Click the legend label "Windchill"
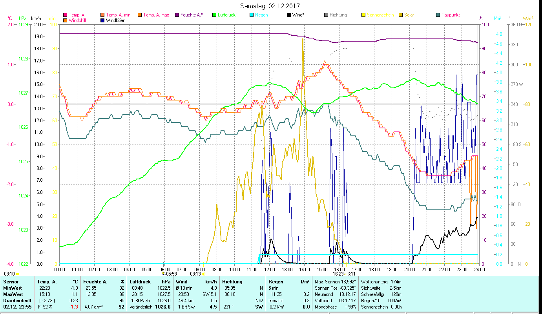 [x=78, y=20]
